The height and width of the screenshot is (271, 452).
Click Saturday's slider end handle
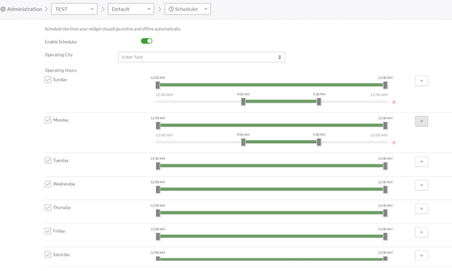385,259
